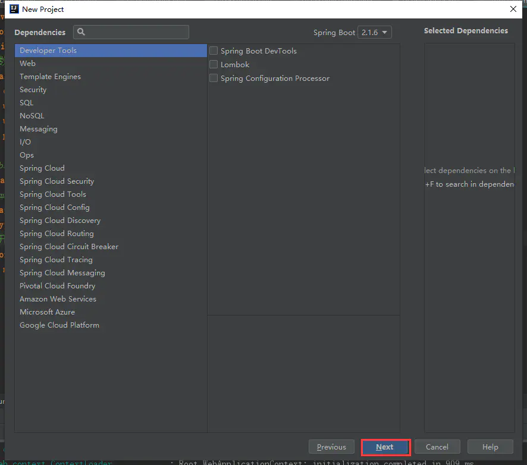527x465 pixels.
Task: Check the Lombok dependency
Action: point(214,64)
